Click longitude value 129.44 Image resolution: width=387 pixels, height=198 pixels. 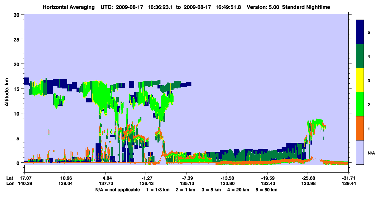pos(348,183)
